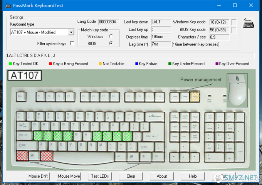262x185 pixels.
Task: Click the F1 key on keyboard image
Action: click(x=40, y=97)
